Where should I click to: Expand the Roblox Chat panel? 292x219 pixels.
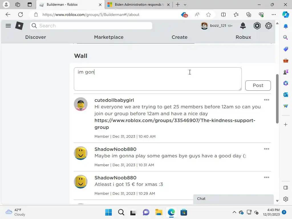[x=233, y=199]
